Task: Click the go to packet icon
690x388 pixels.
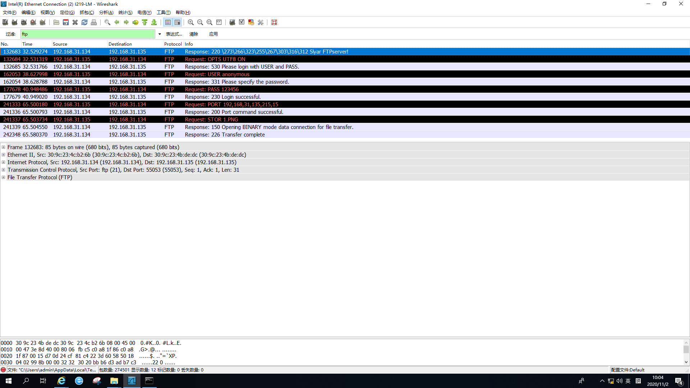Action: [135, 22]
